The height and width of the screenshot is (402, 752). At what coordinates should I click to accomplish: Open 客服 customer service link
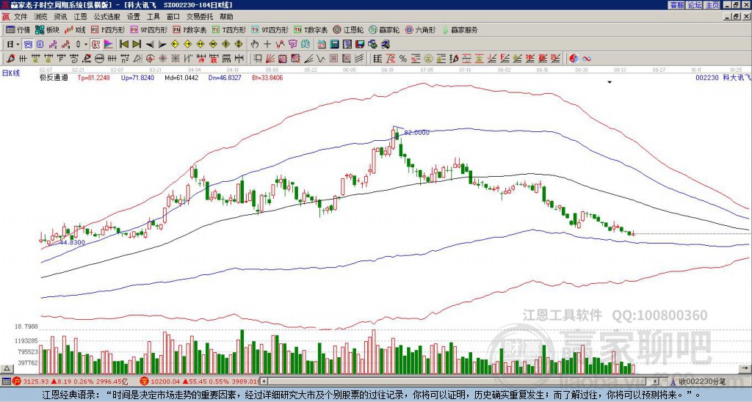[x=676, y=4]
